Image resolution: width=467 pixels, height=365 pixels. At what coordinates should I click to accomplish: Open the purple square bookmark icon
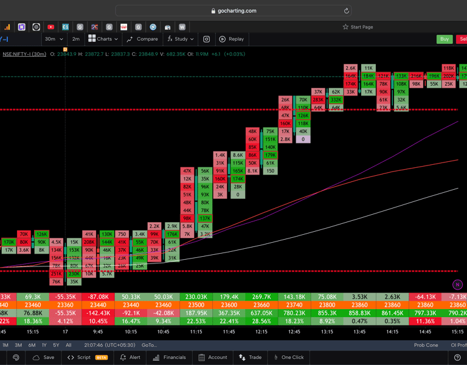click(21, 27)
